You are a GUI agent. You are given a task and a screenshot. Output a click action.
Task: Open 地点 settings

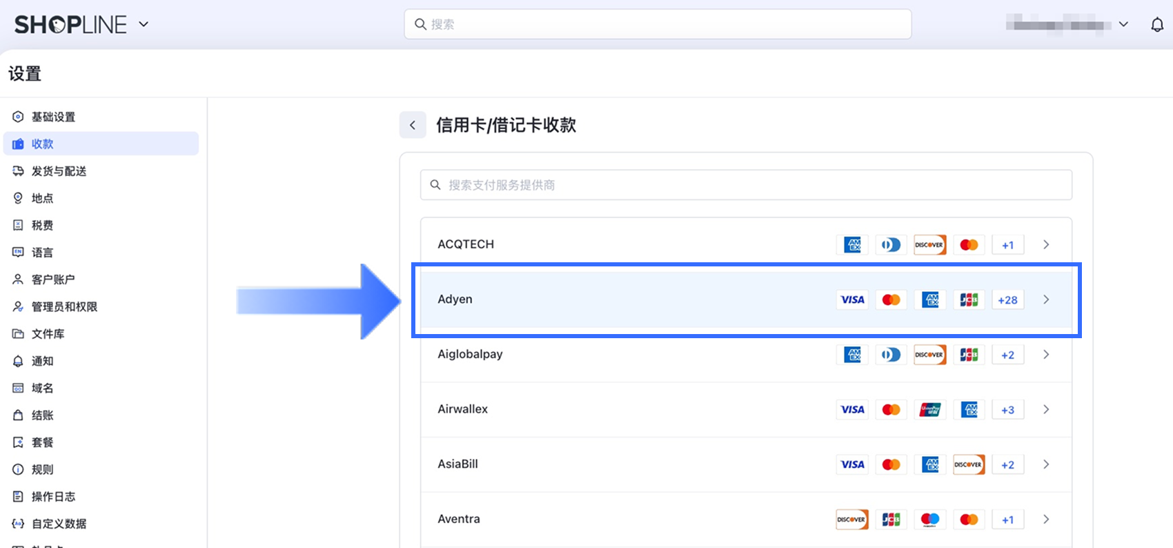click(x=101, y=198)
